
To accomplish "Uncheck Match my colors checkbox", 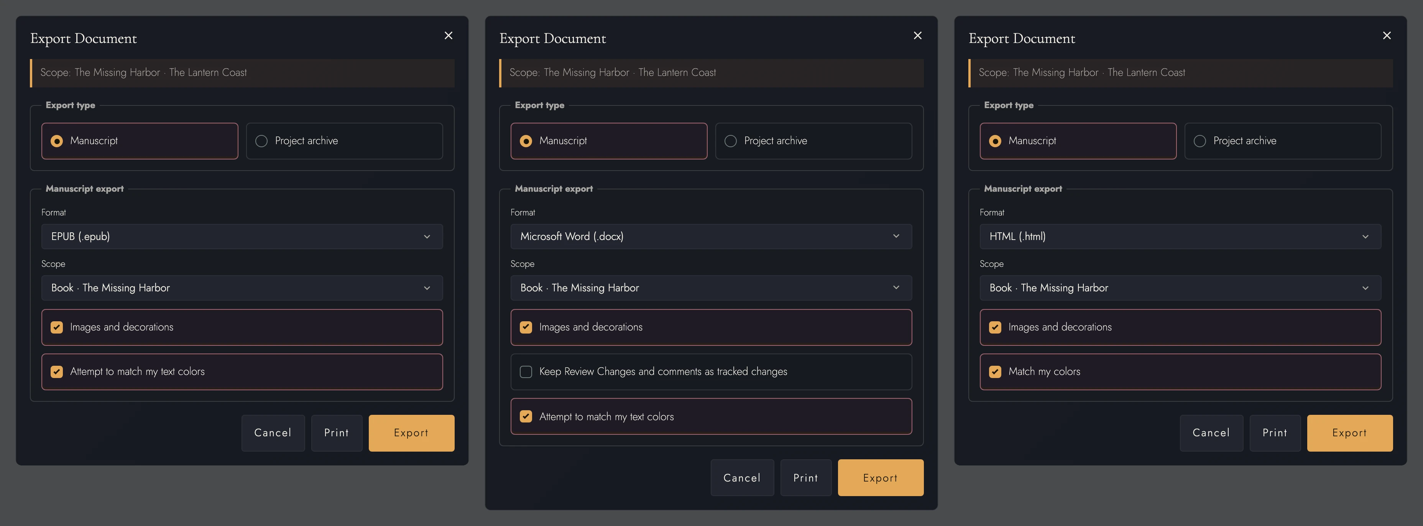I will [x=995, y=372].
